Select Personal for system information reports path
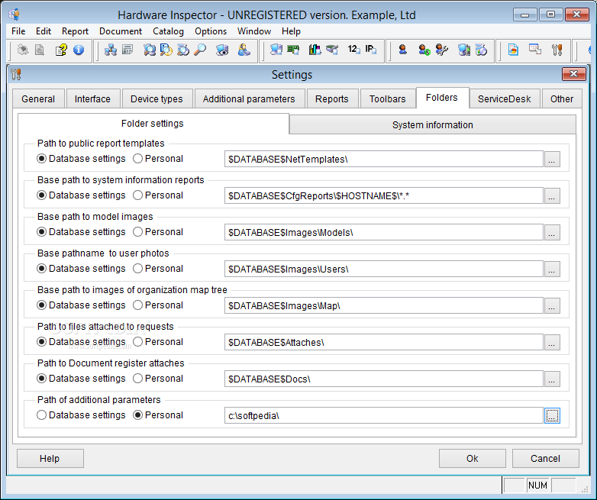 [158, 195]
